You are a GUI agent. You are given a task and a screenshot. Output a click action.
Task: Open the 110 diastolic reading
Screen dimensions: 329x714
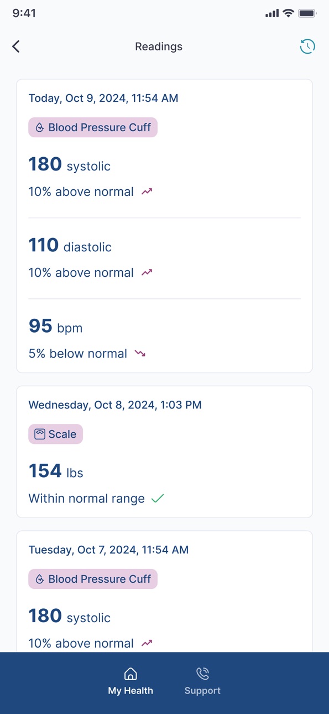[164, 258]
